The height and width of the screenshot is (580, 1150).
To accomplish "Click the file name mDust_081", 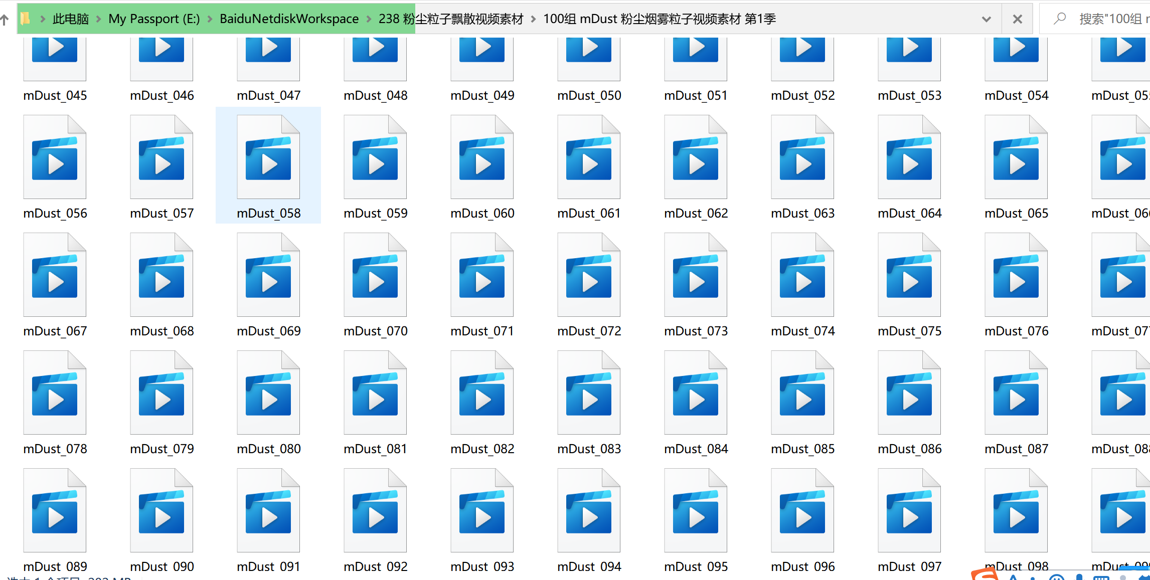I will tap(376, 449).
